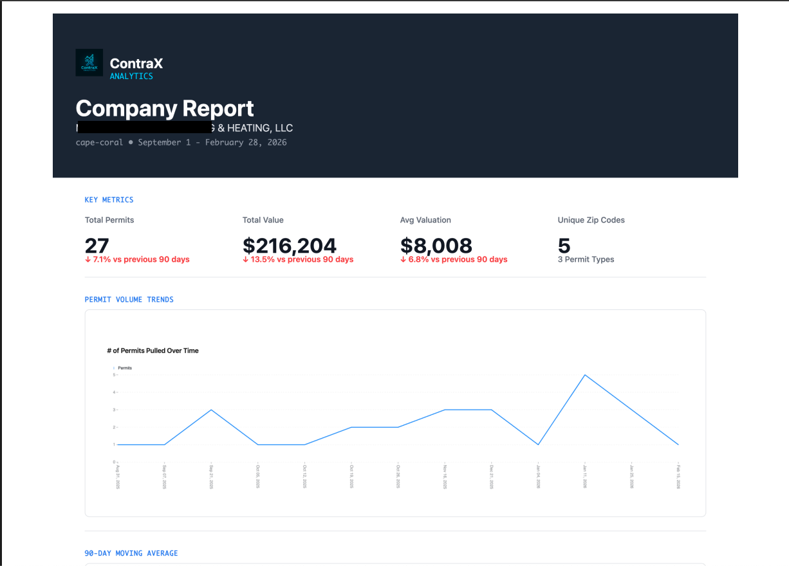
Task: Click the '# of Permits Pulled Over Time' title
Action: point(153,351)
